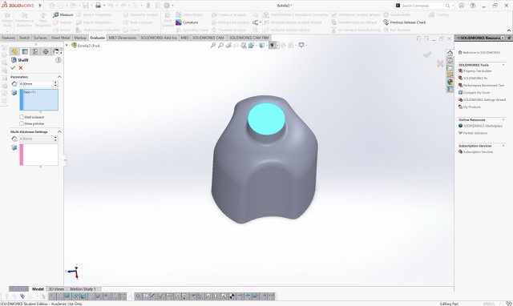
Task: Switch to Surfaces tab
Action: point(40,38)
